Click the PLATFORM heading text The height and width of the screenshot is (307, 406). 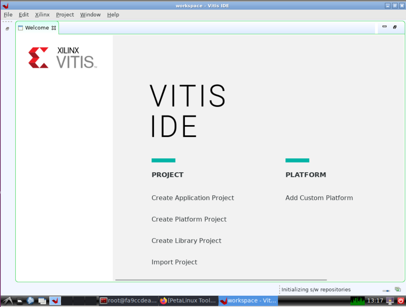coord(306,175)
